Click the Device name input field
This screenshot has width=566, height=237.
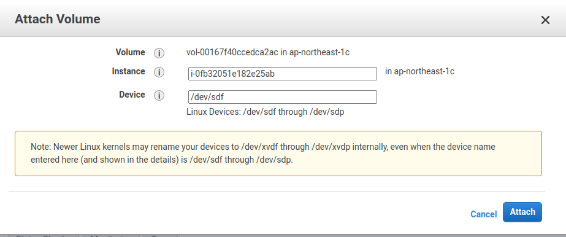tap(283, 97)
